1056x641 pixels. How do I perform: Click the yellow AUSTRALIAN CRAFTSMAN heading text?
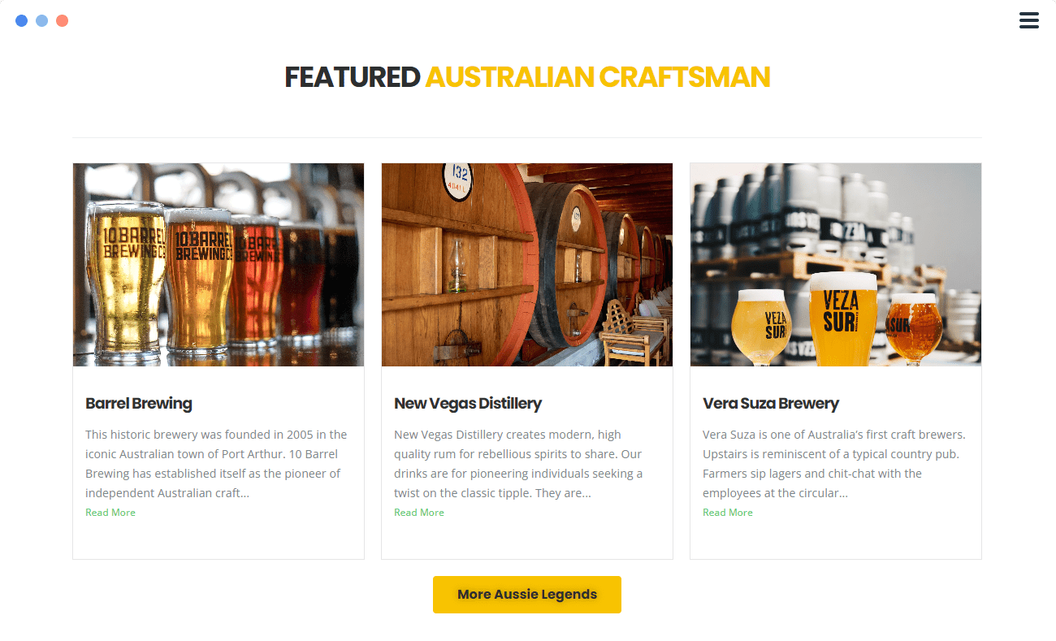click(598, 77)
